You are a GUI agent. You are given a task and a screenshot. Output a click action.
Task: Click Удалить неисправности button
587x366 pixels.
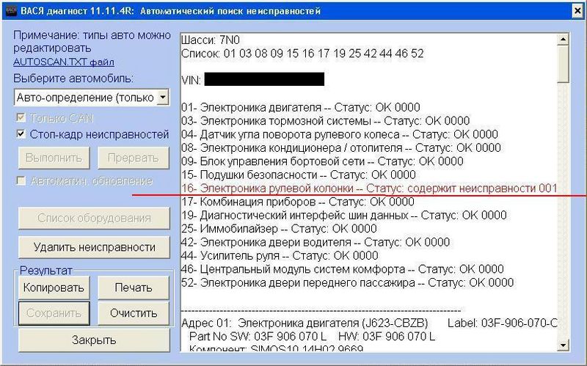click(94, 247)
